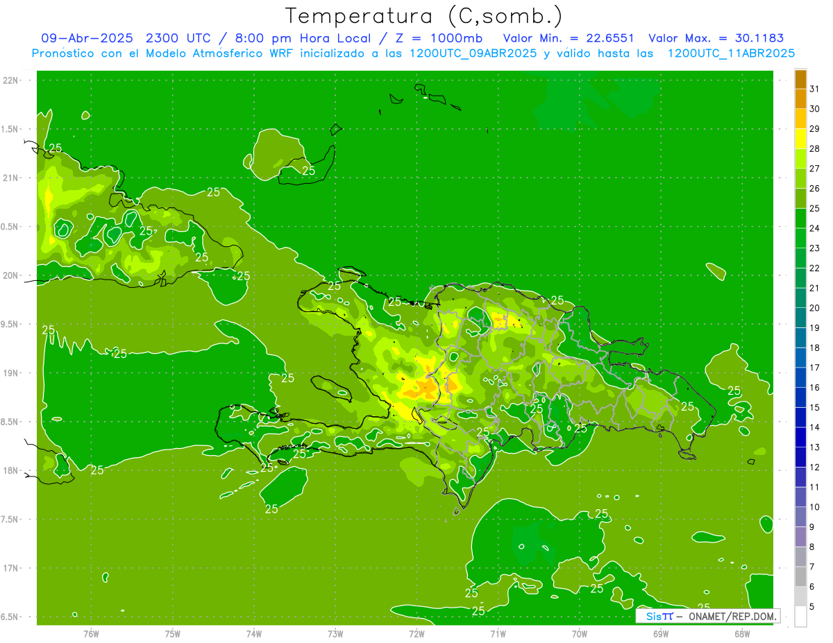The height and width of the screenshot is (643, 833).
Task: Click legend value 5
Action: coord(812,606)
